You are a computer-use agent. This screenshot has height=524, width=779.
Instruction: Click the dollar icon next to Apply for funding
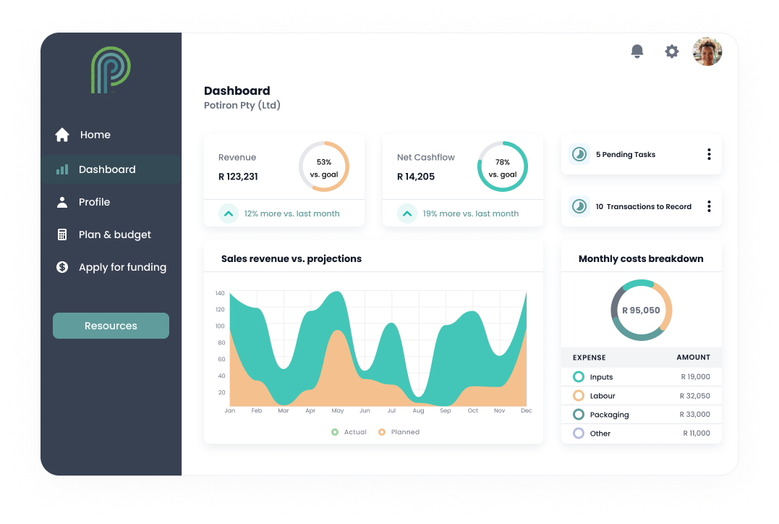coord(62,267)
